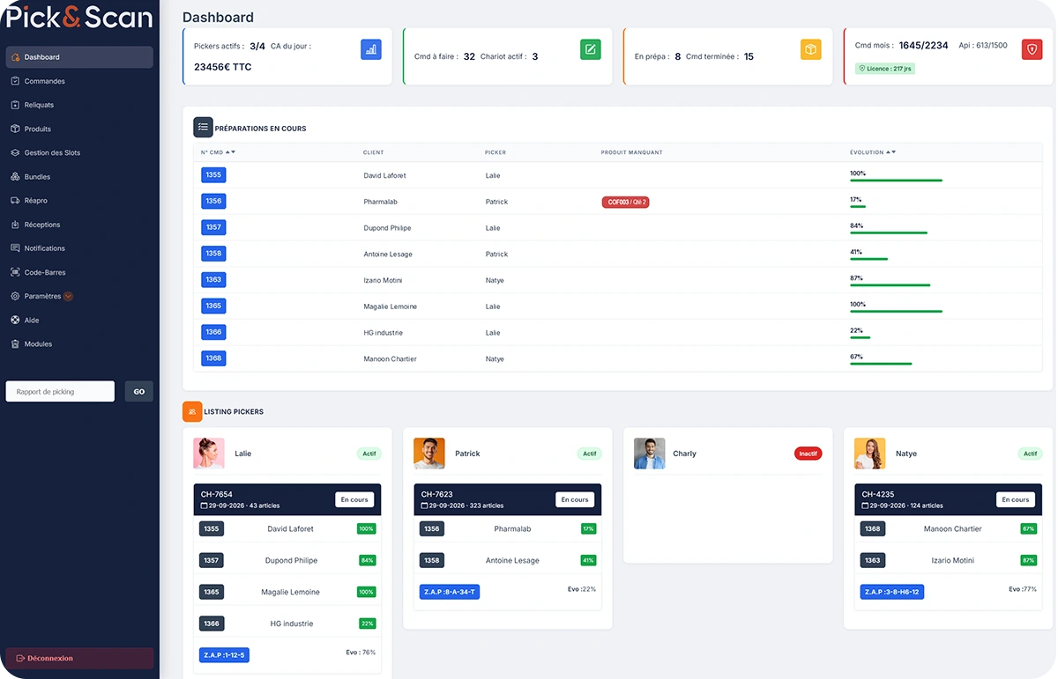Open the Dashboard sidebar item
The image size is (1058, 679).
point(79,57)
